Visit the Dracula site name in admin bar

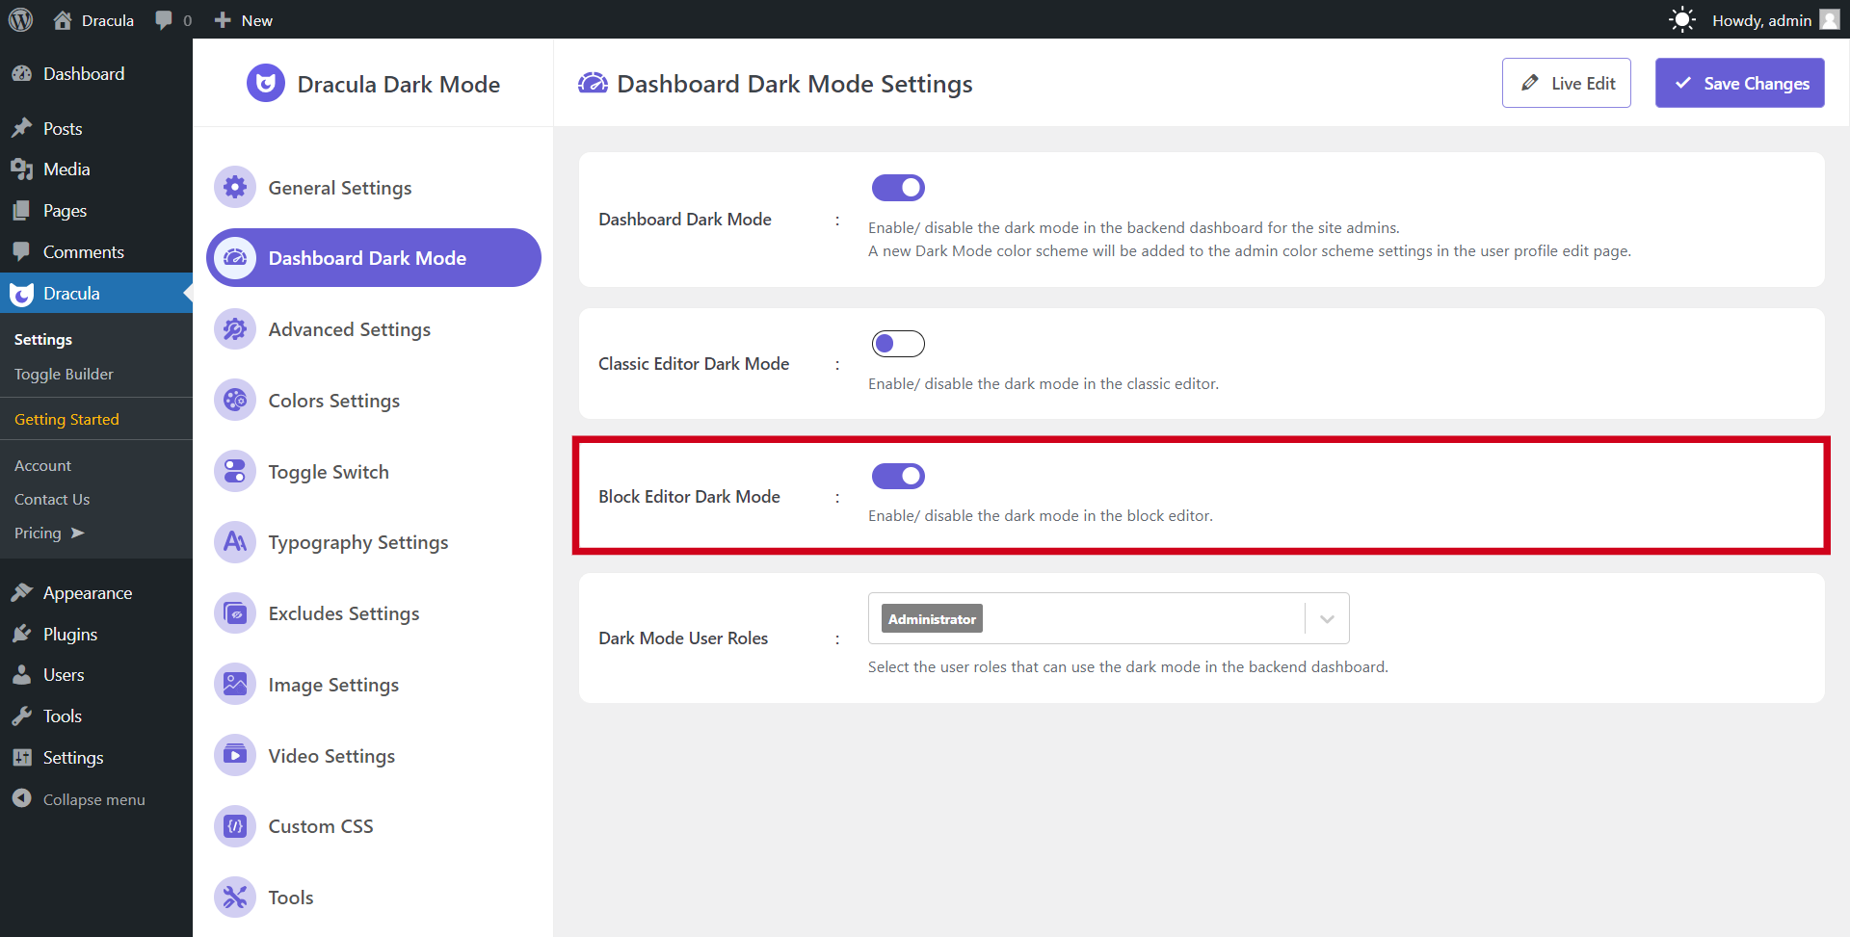click(93, 20)
